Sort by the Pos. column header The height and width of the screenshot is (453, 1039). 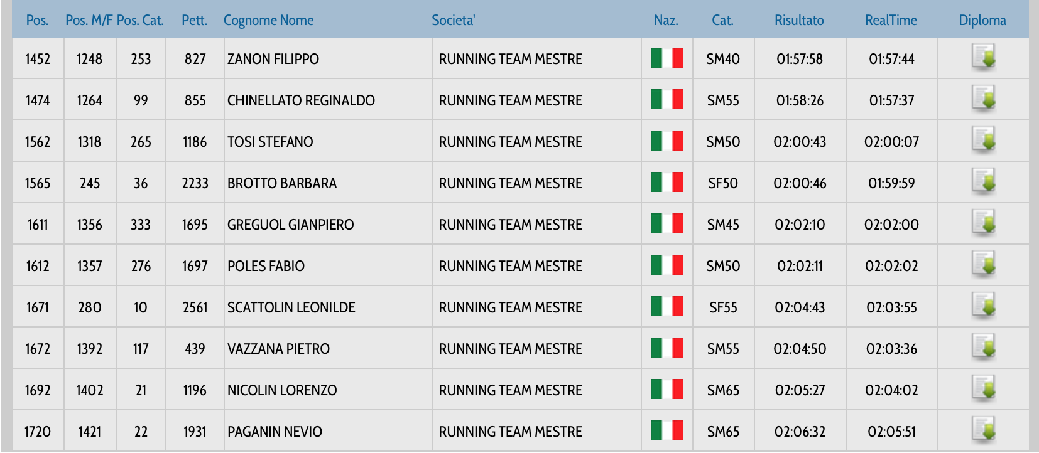(37, 20)
